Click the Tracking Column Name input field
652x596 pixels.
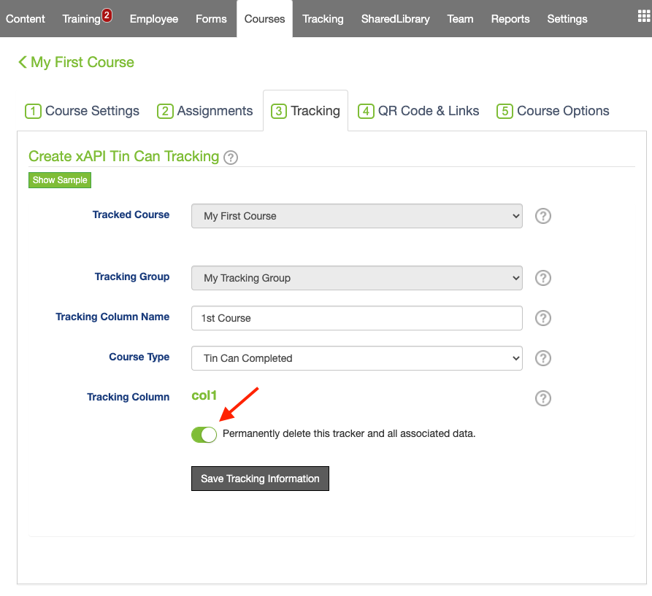[x=357, y=318]
